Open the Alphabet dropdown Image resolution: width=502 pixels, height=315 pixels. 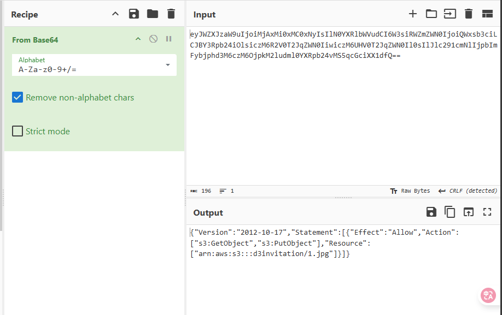click(167, 65)
